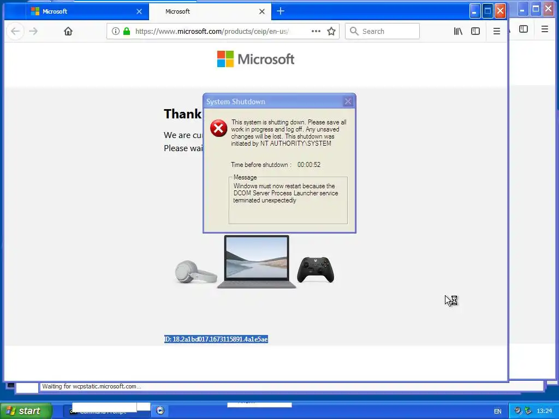Maximize the front Firefox window

(x=487, y=11)
